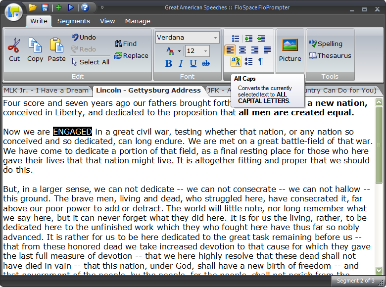Click the vertical scrollbar thumb

379,145
